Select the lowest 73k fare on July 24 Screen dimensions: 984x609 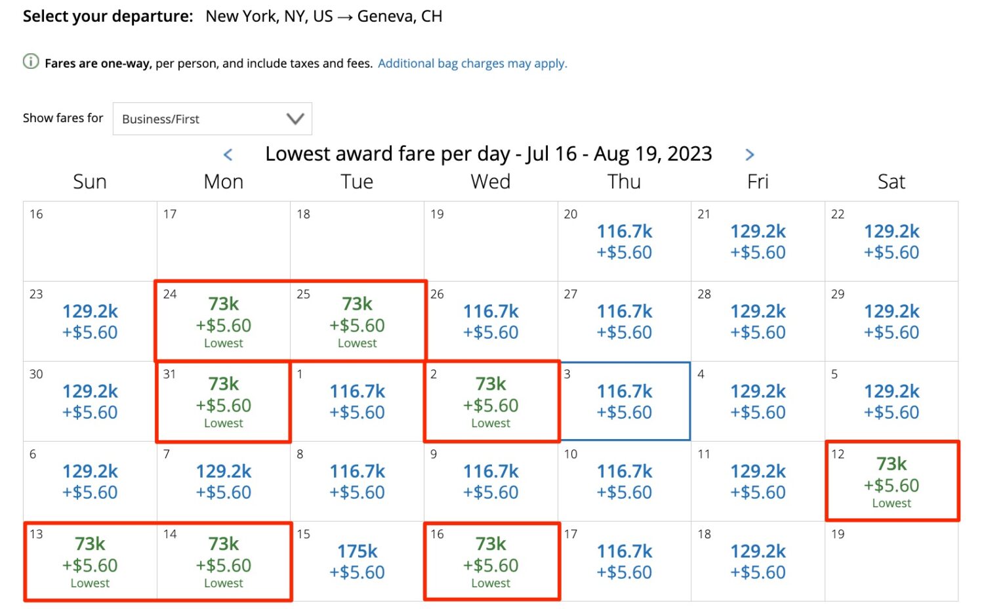(x=223, y=322)
